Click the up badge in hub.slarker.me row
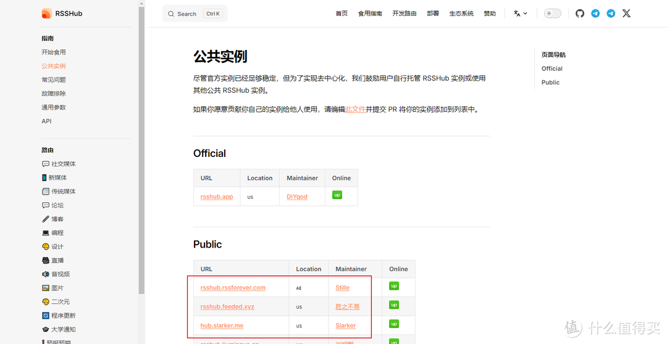 [394, 324]
